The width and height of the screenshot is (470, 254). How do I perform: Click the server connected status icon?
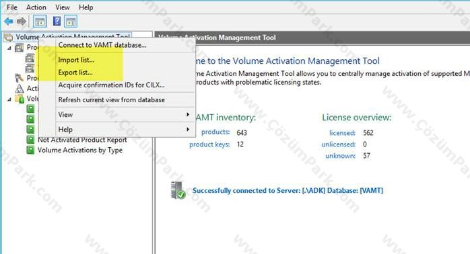[x=178, y=190]
